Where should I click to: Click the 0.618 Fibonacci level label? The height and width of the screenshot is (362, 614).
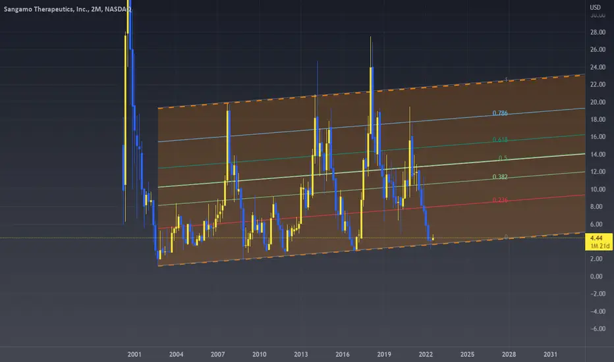coord(500,140)
